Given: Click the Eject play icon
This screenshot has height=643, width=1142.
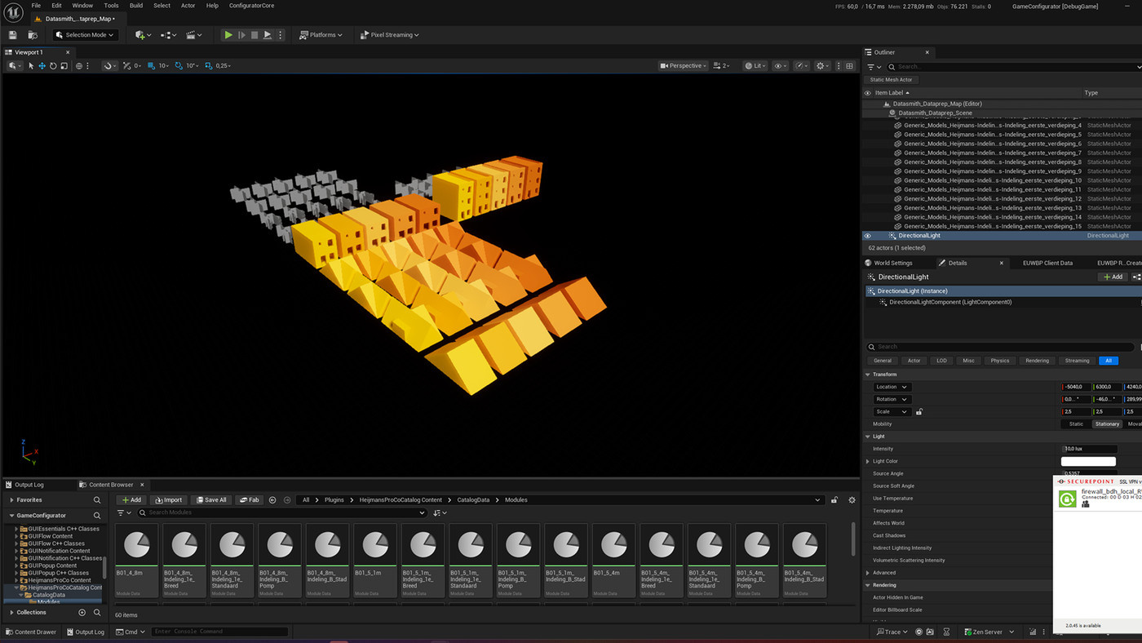Looking at the screenshot, I should point(268,35).
